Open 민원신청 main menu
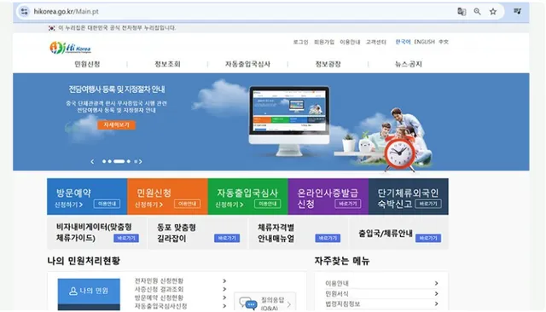Image resolution: width=546 pixels, height=312 pixels. coord(87,64)
